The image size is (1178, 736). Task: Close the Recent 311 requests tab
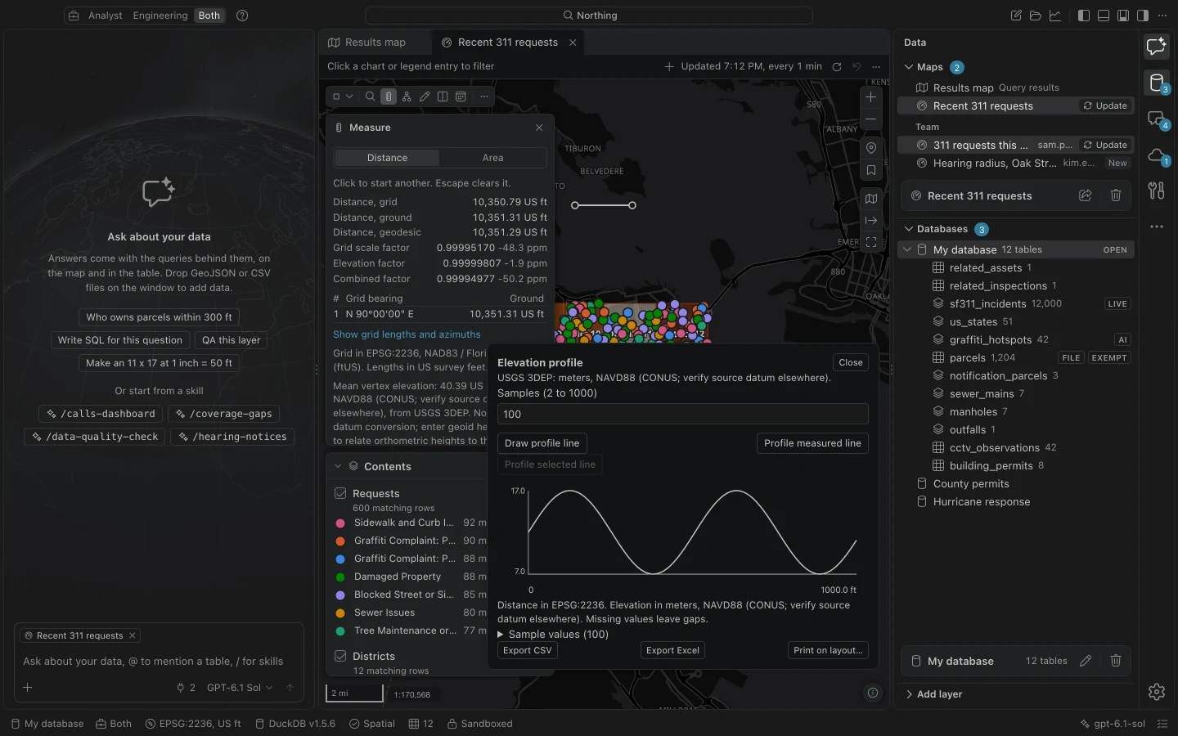coord(573,43)
